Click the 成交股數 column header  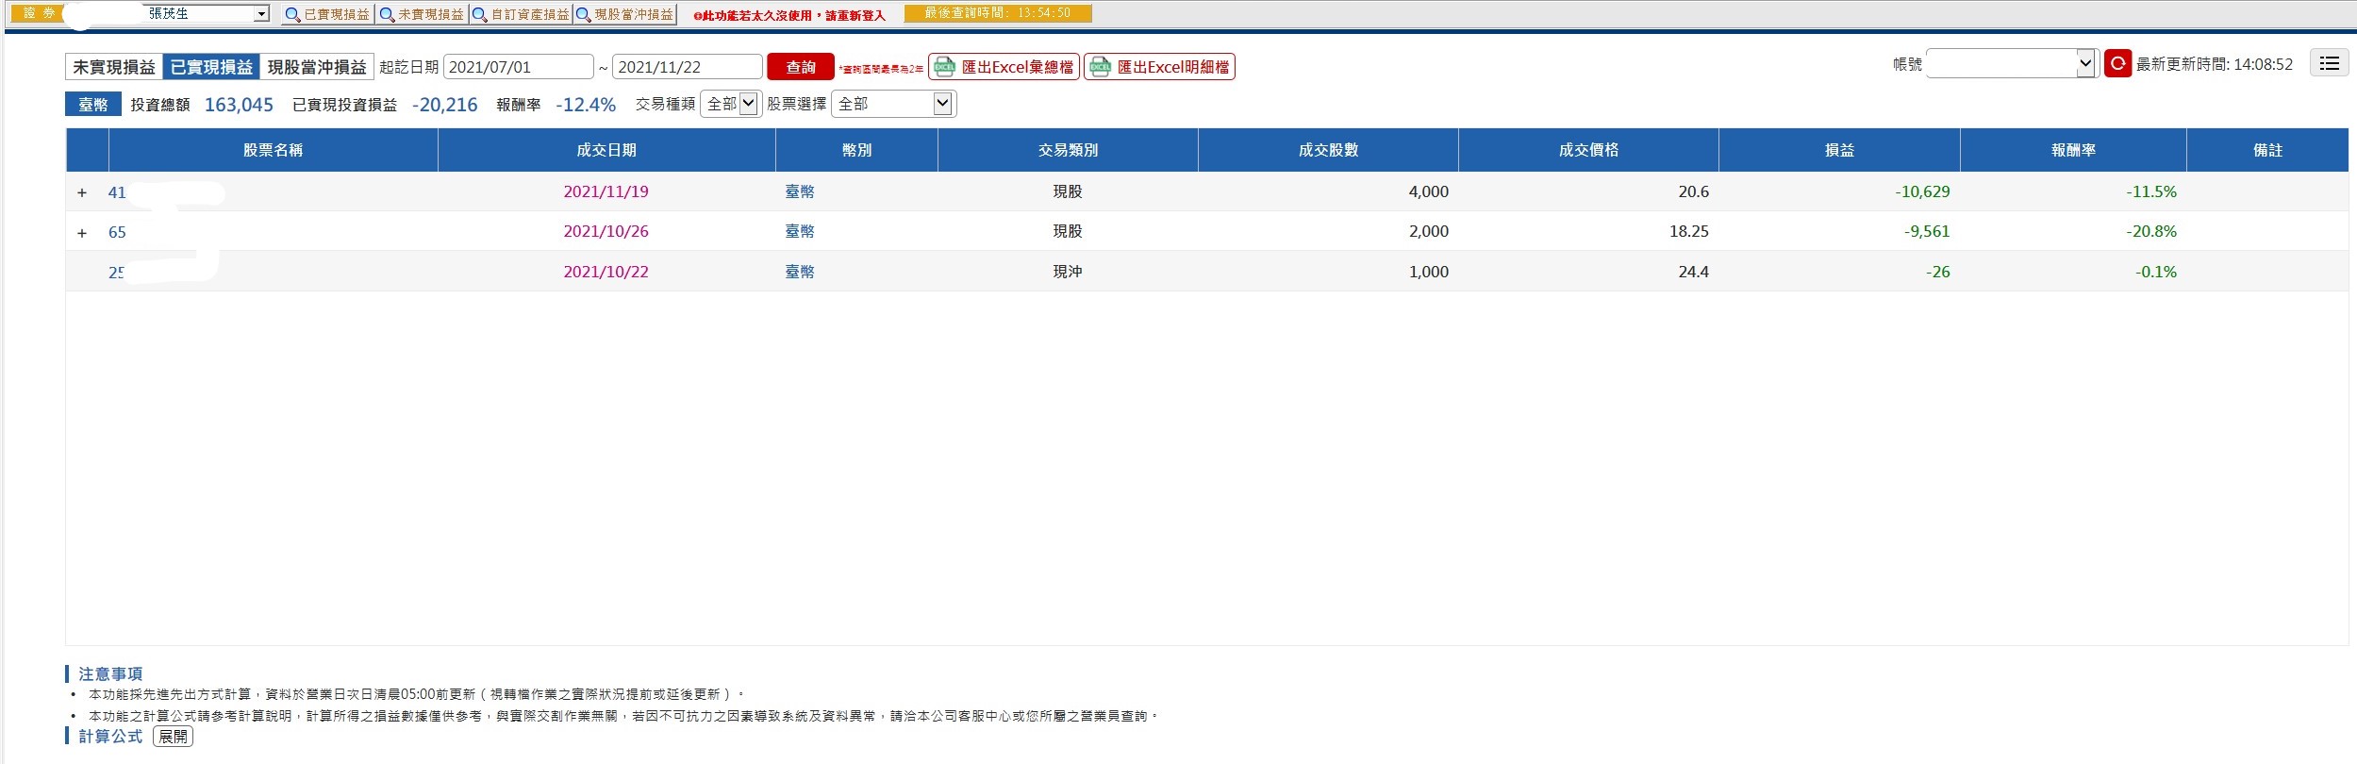click(x=1328, y=150)
